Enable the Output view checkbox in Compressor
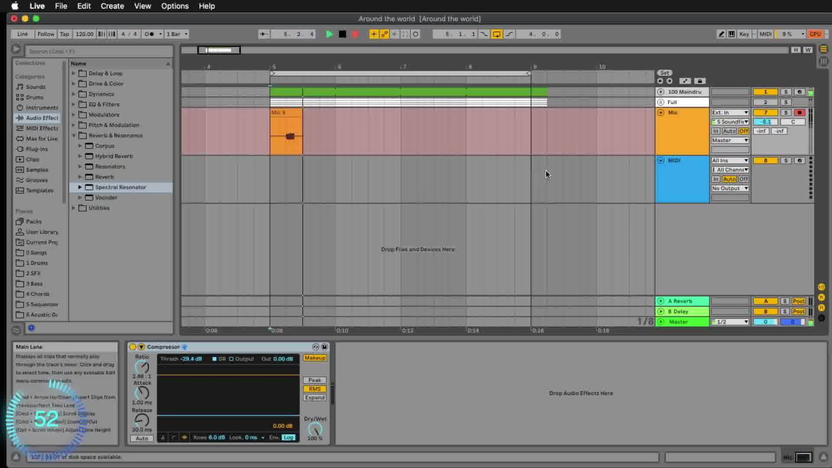The image size is (832, 468). 231,359
